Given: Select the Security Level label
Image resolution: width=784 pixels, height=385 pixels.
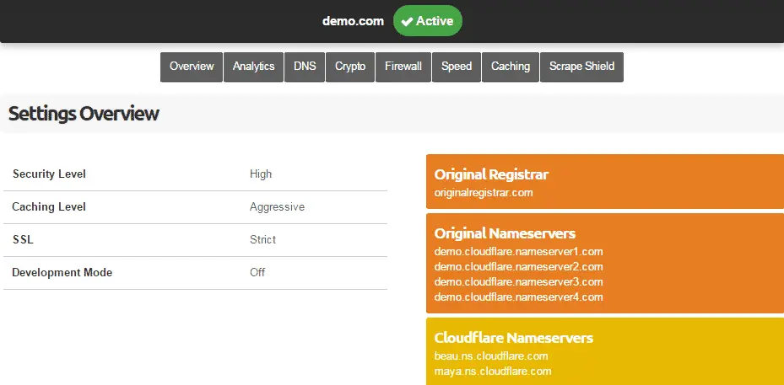Looking at the screenshot, I should [49, 174].
